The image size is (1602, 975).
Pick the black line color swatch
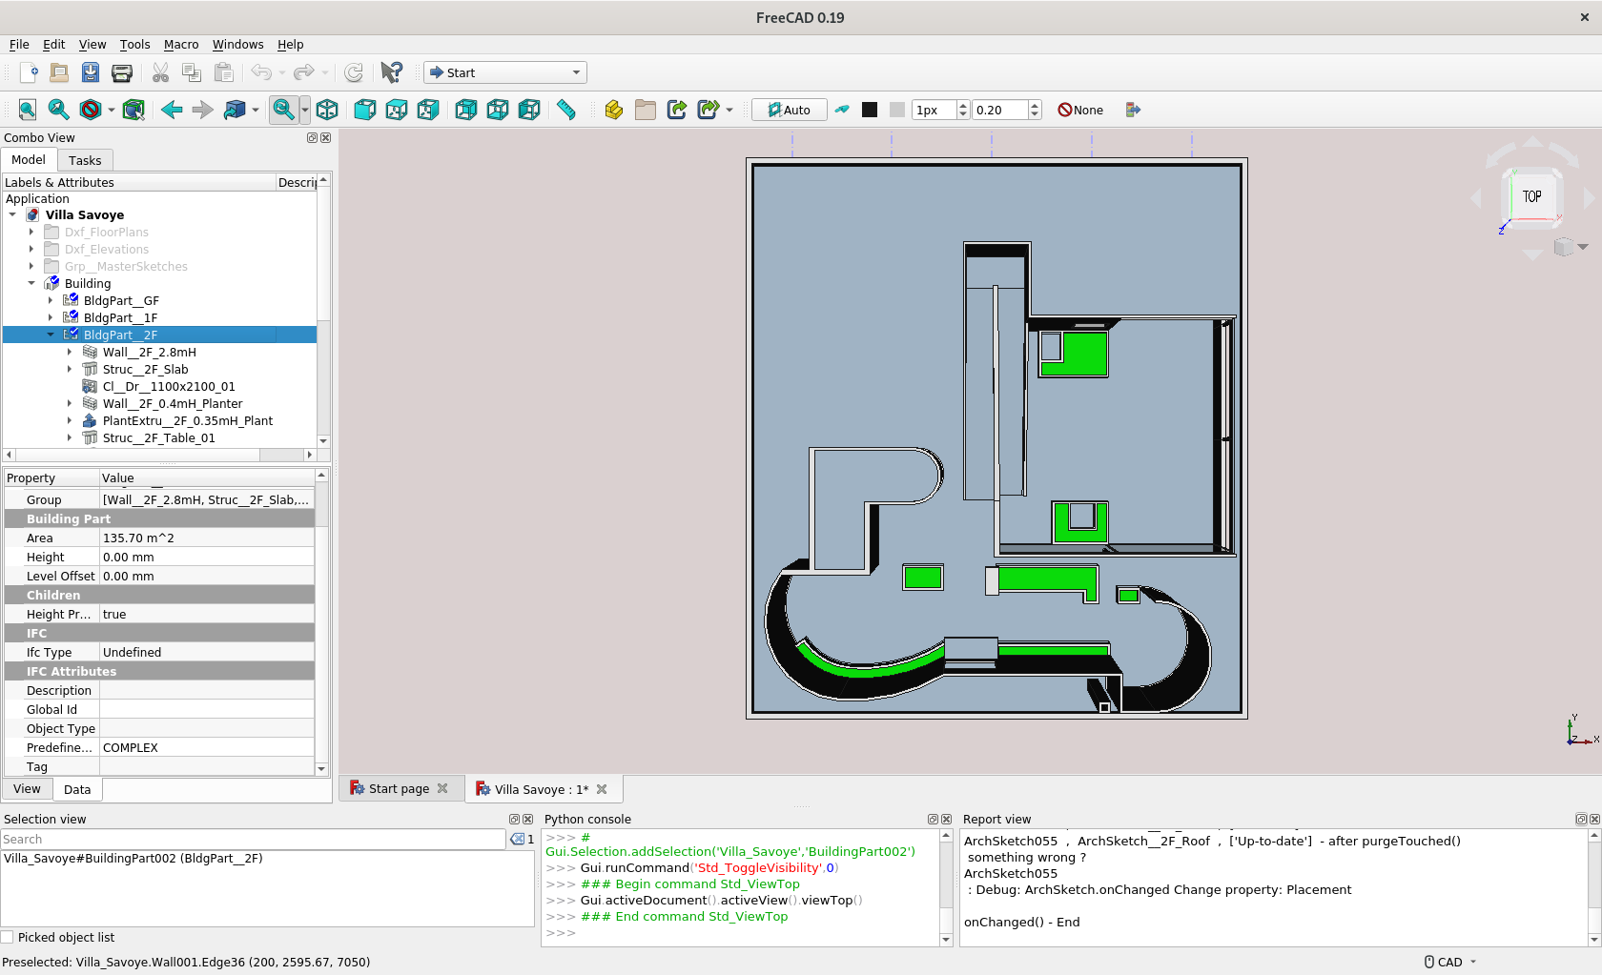[870, 110]
